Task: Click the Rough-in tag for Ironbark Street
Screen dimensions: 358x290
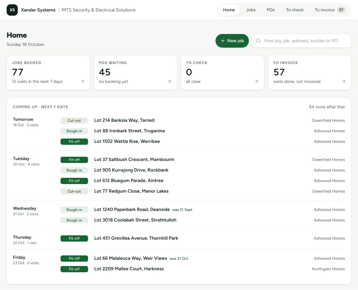Action: click(x=74, y=131)
